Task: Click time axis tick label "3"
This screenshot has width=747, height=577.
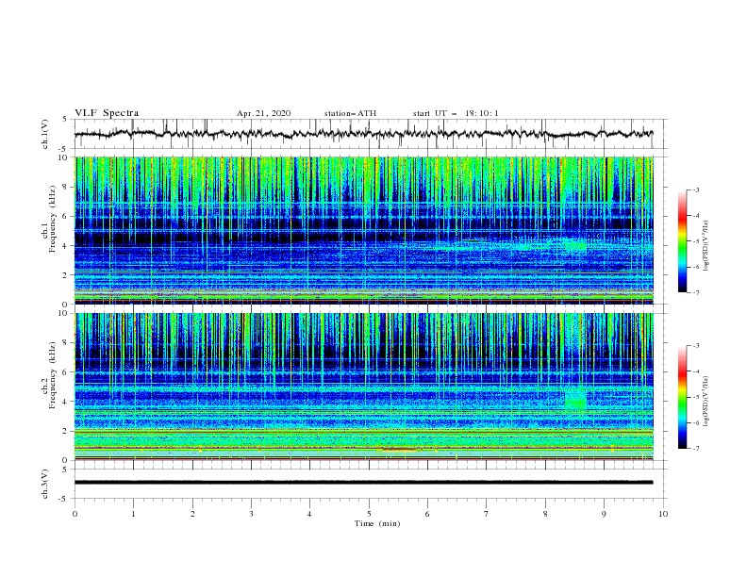Action: point(251,514)
